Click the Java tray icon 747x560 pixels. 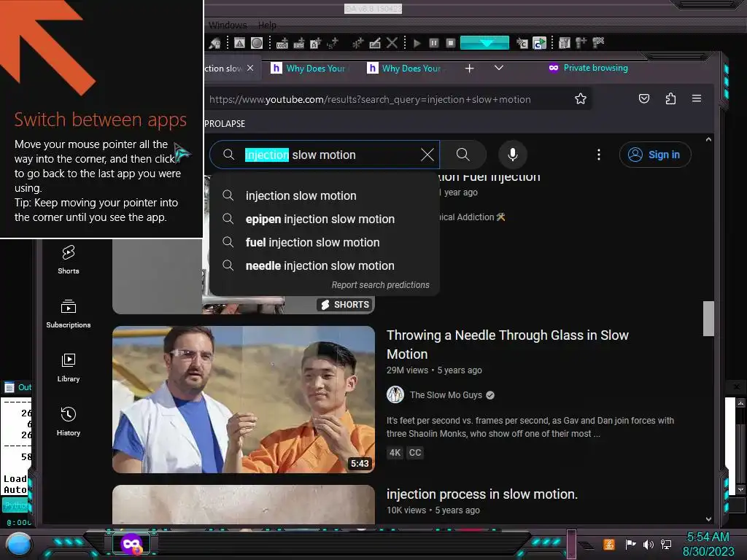click(609, 544)
